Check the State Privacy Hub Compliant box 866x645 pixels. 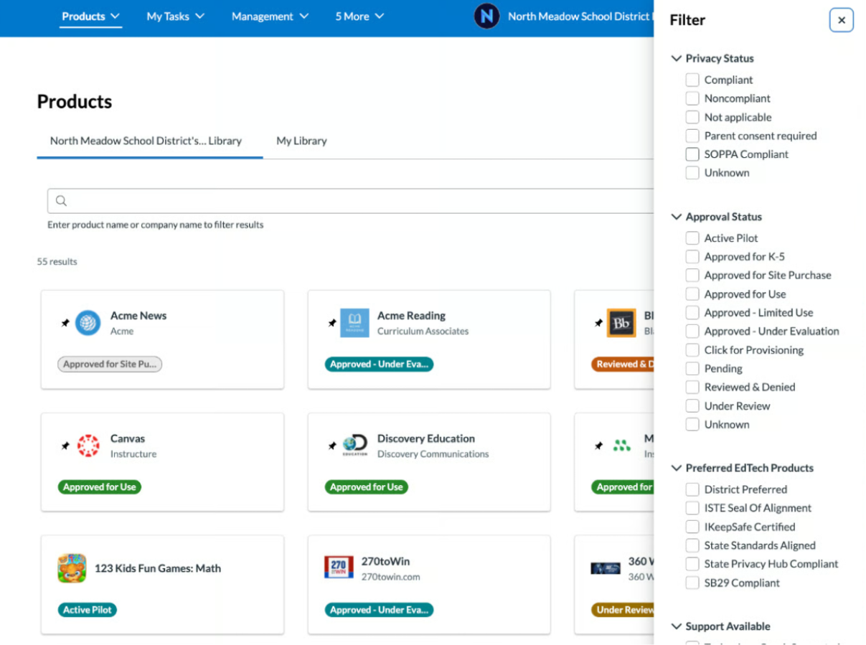pyautogui.click(x=692, y=564)
